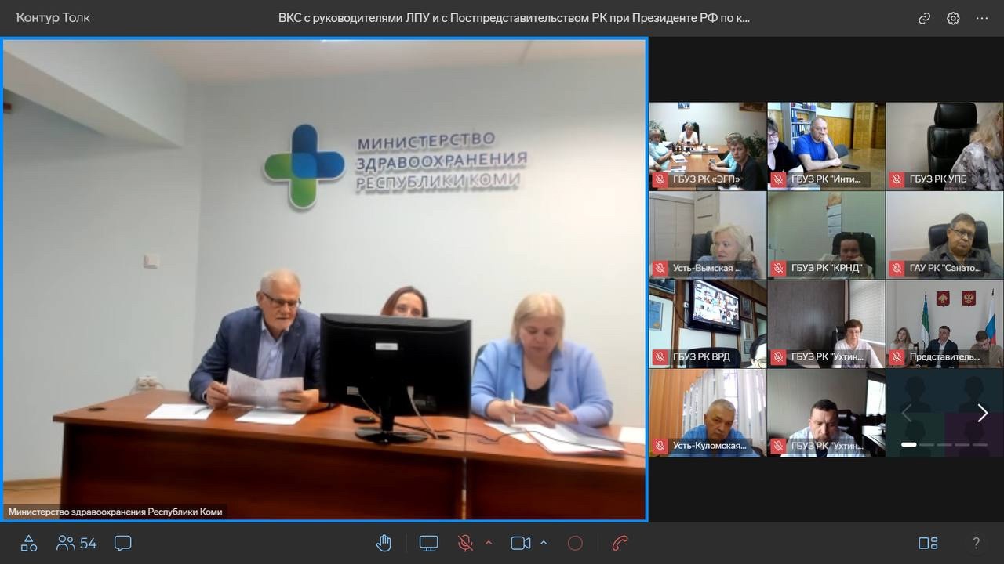
Task: Expand camera options arrow
Action: [544, 542]
